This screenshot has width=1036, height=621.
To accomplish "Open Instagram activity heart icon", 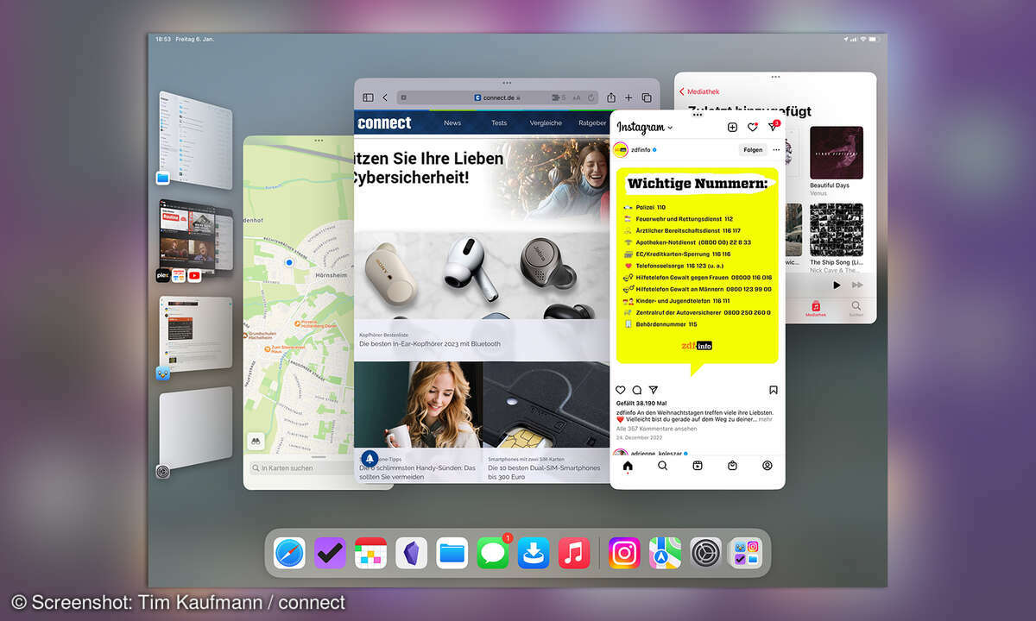I will 753,127.
